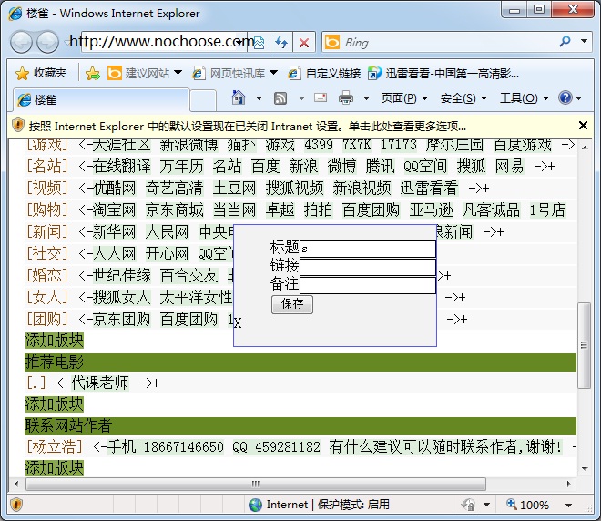601x521 pixels.
Task: Click the status bar security shield icon
Action: (x=16, y=505)
